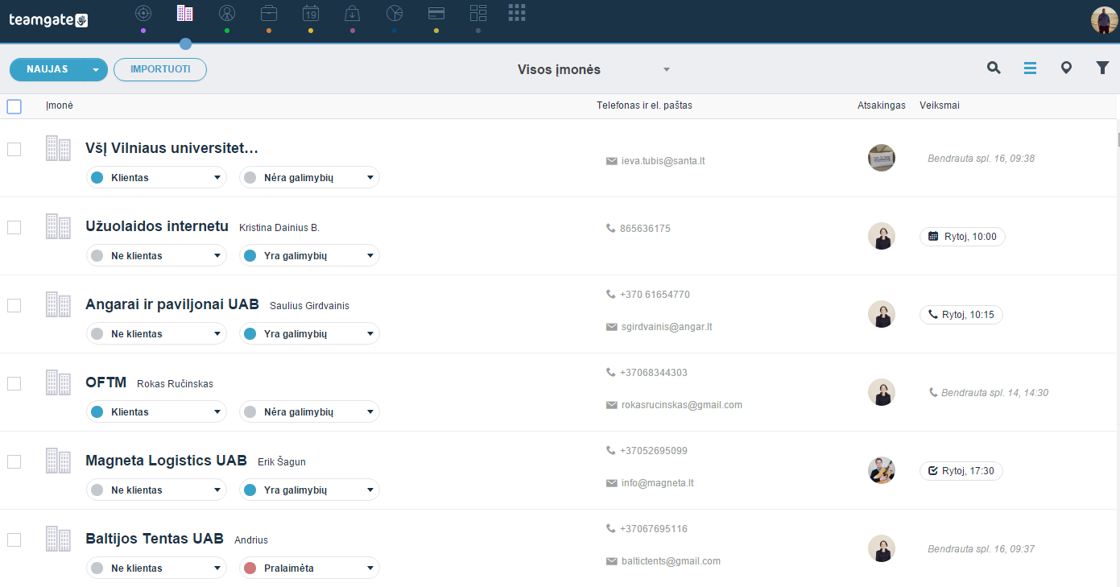Open the deals briefcase icon

(x=269, y=13)
